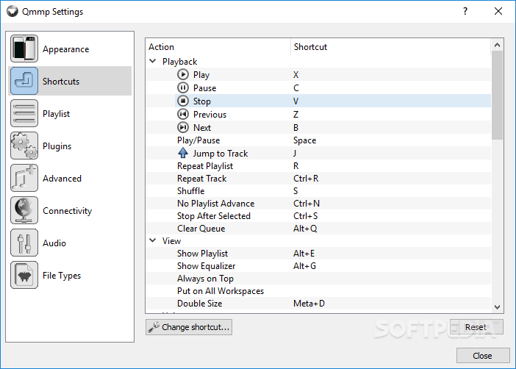Select the Show Equalizer row
Image resolution: width=516 pixels, height=369 pixels.
tap(318, 266)
